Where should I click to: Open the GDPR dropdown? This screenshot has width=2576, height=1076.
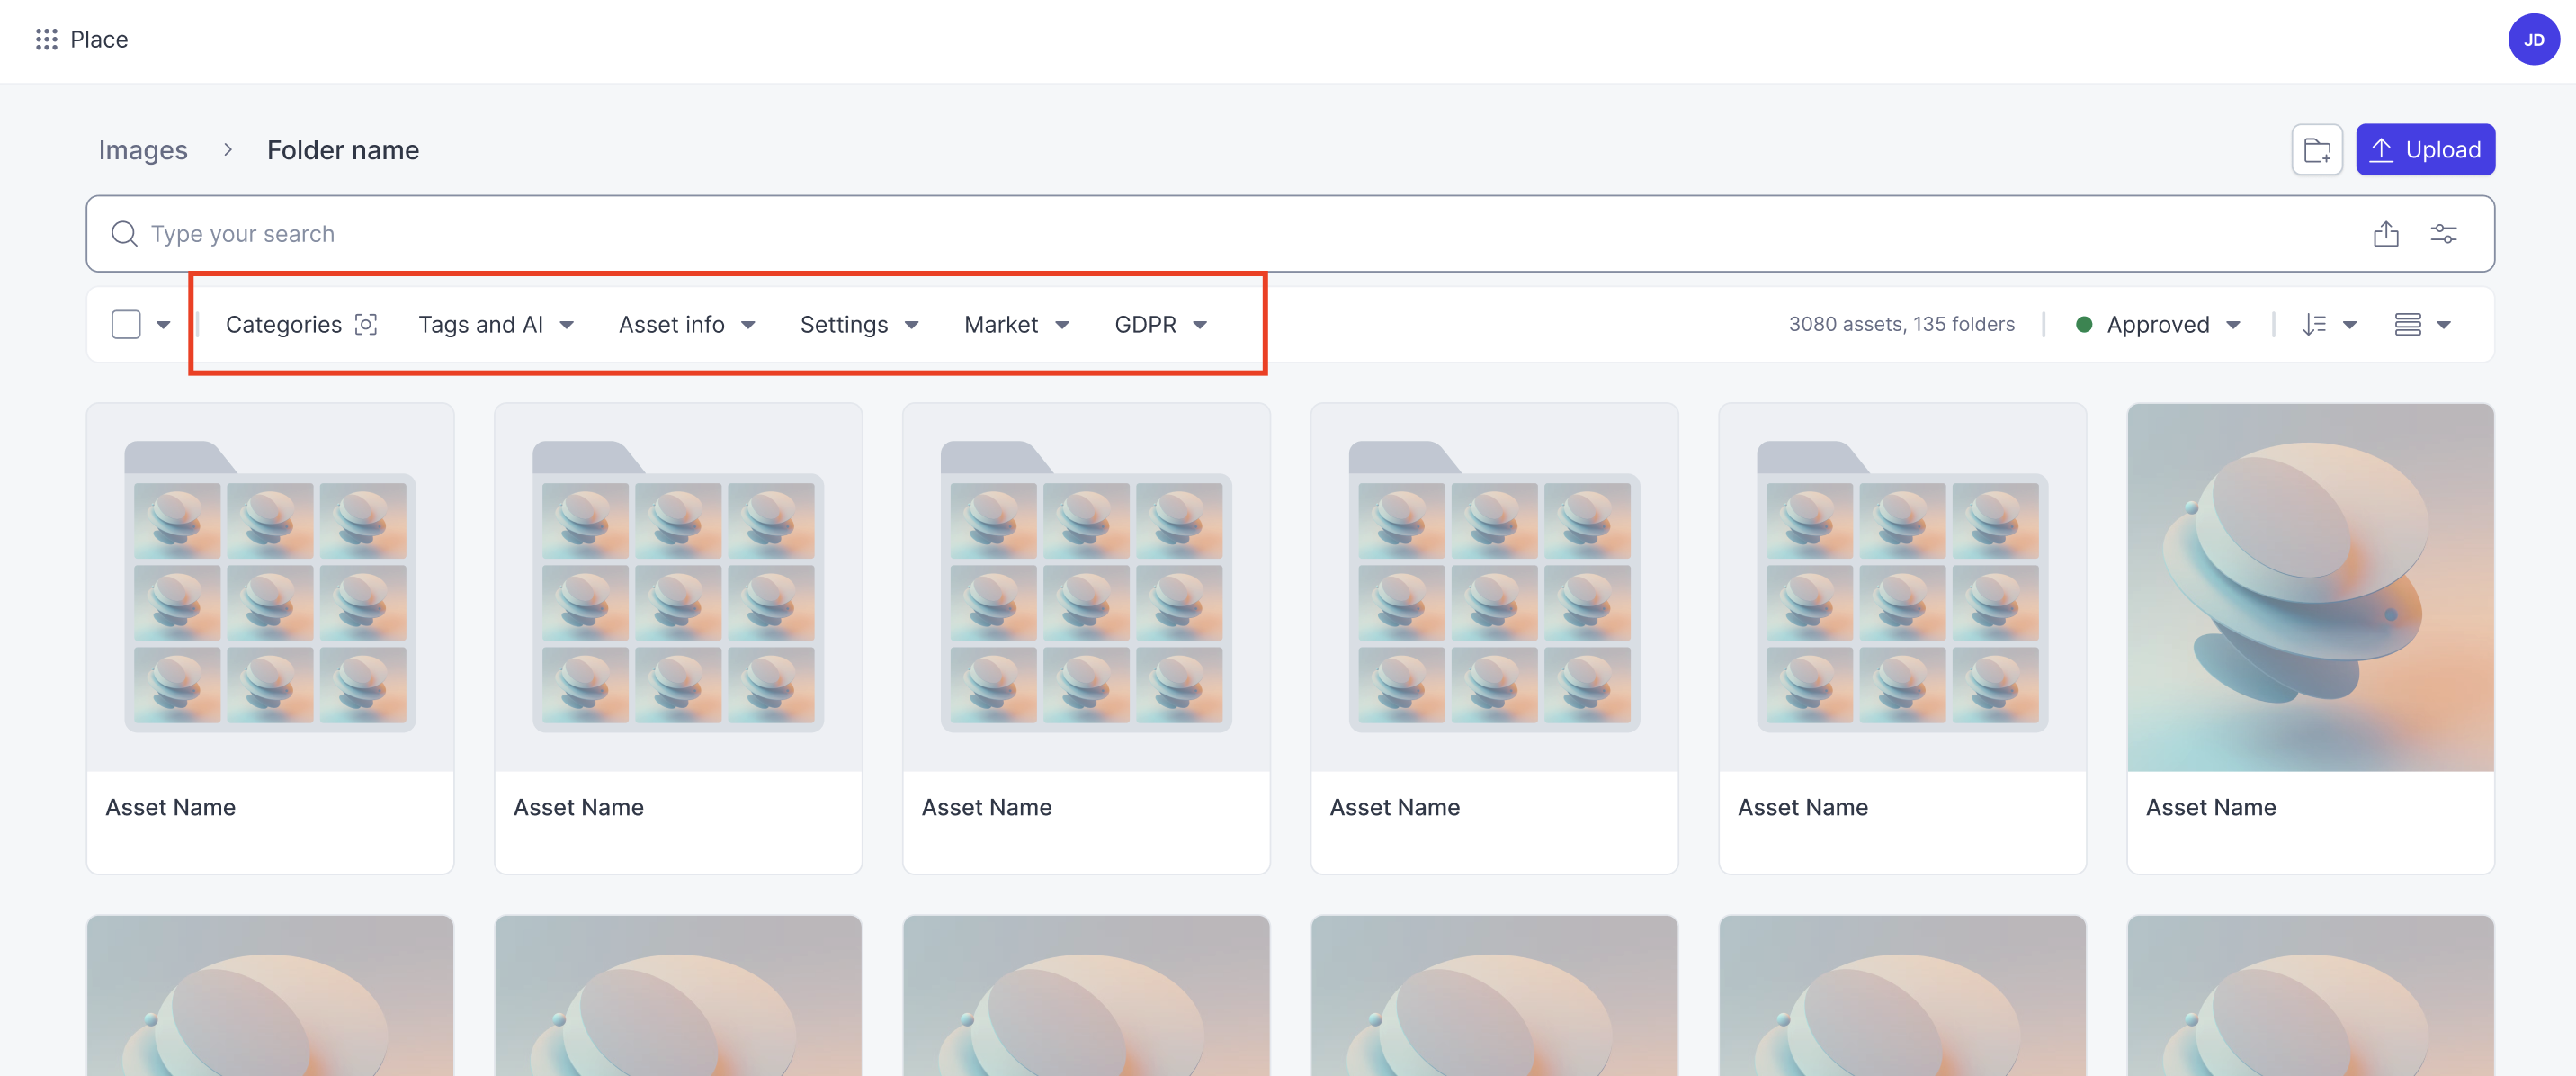(1161, 325)
